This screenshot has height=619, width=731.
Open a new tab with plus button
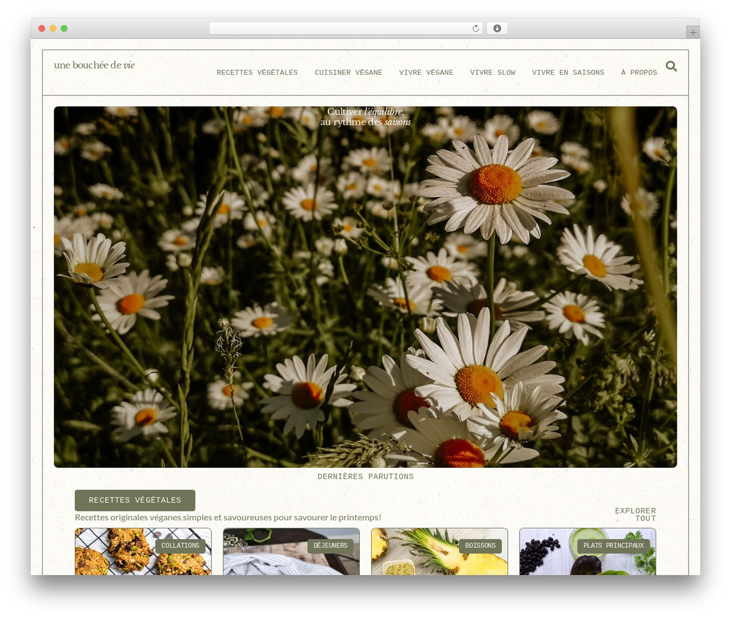pos(693,33)
